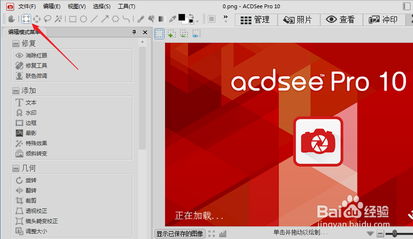This screenshot has width=413, height=239.
Task: Close the 编辑模式菜单 panel
Action: click(145, 32)
